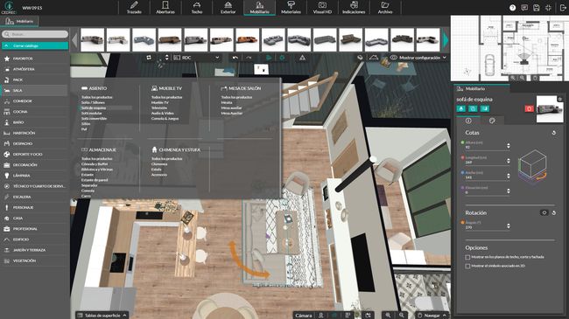Image resolution: width=569 pixels, height=319 pixels.
Task: Adjust Ángulo rotation stepper
Action: [508, 225]
